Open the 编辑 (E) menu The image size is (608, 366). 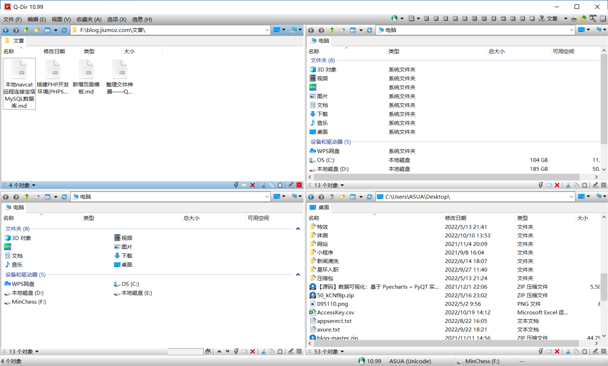[36, 20]
